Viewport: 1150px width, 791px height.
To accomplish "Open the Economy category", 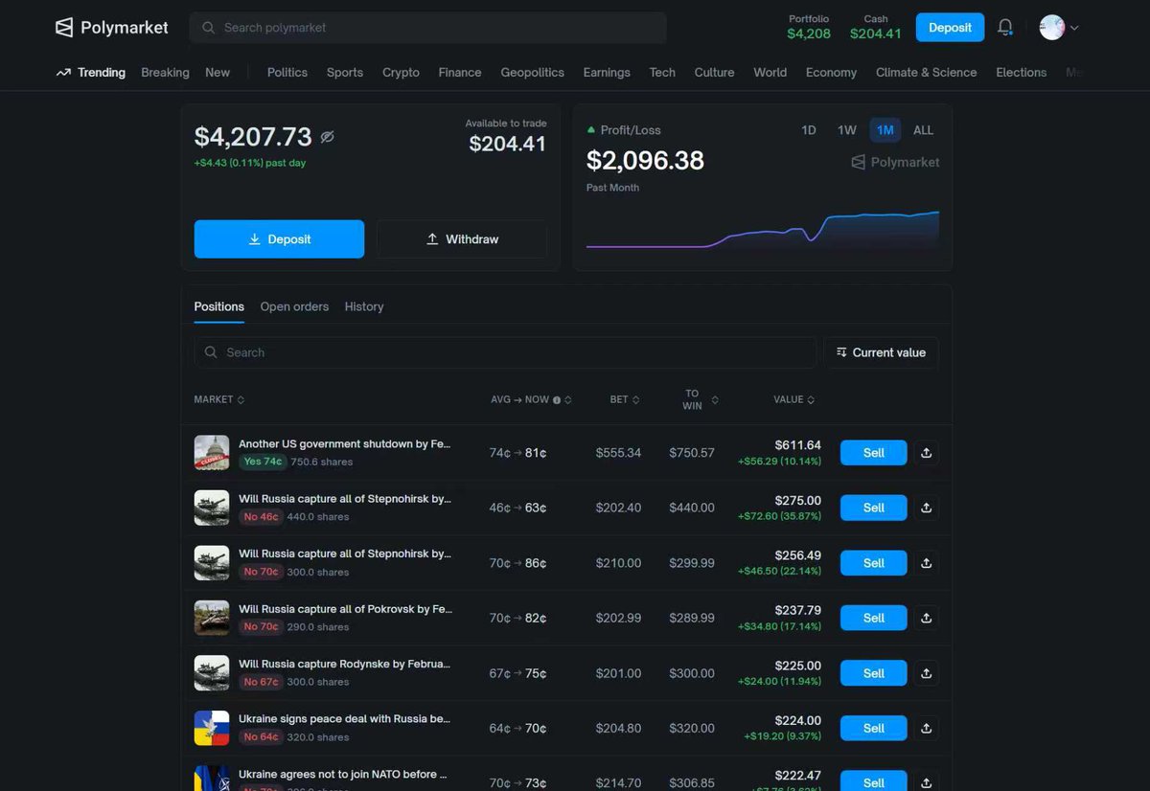I will tap(831, 73).
